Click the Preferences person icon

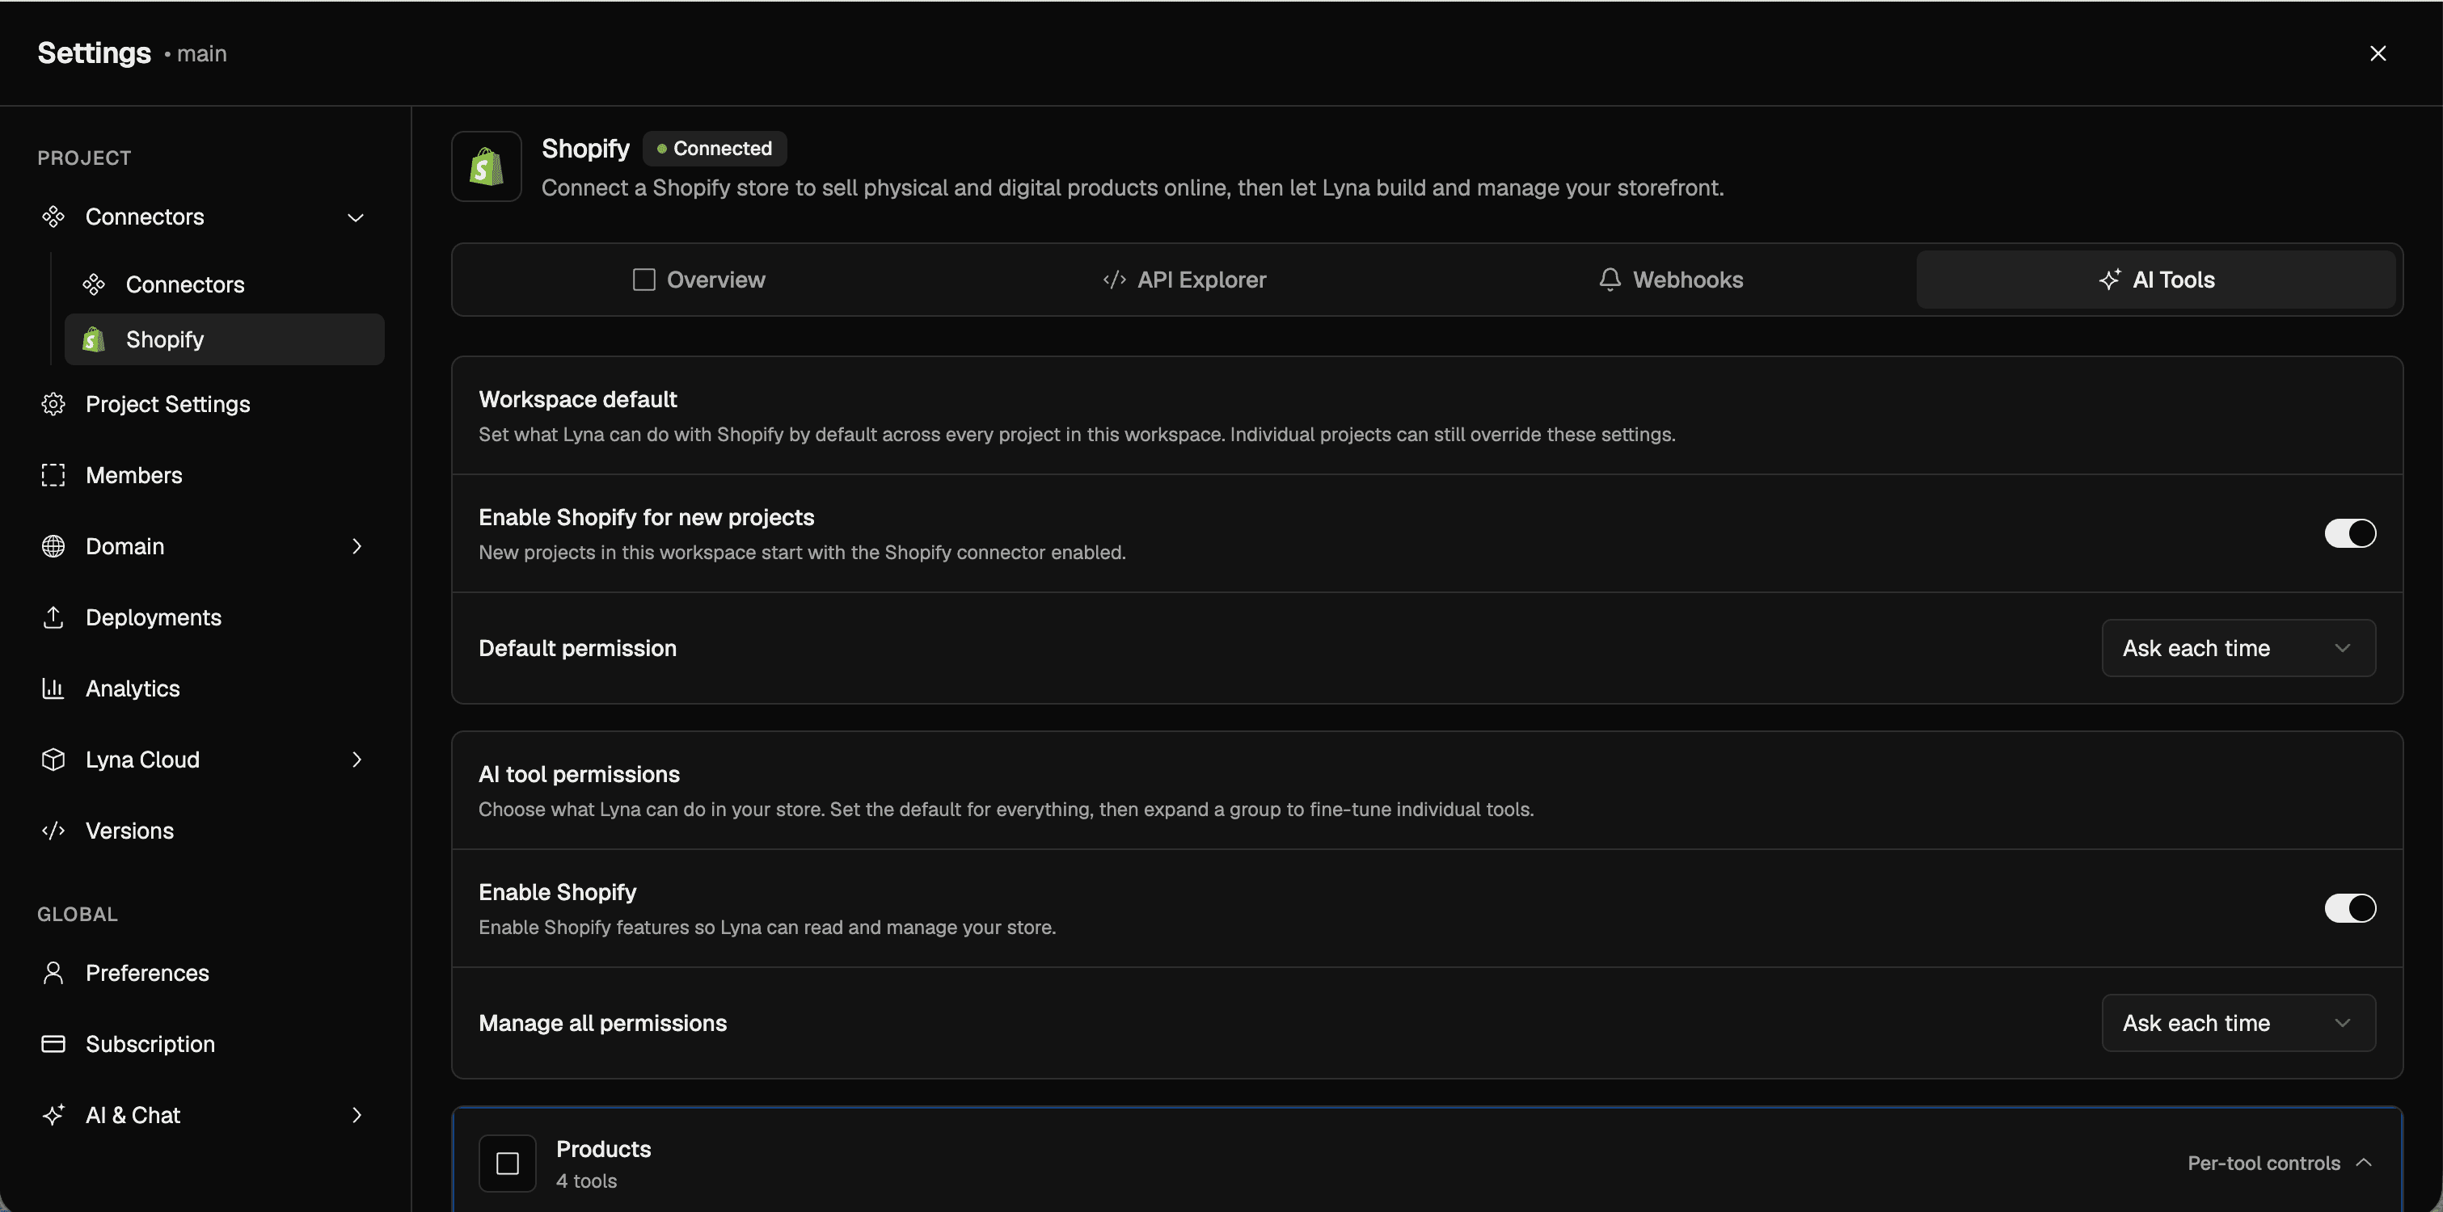tap(53, 973)
